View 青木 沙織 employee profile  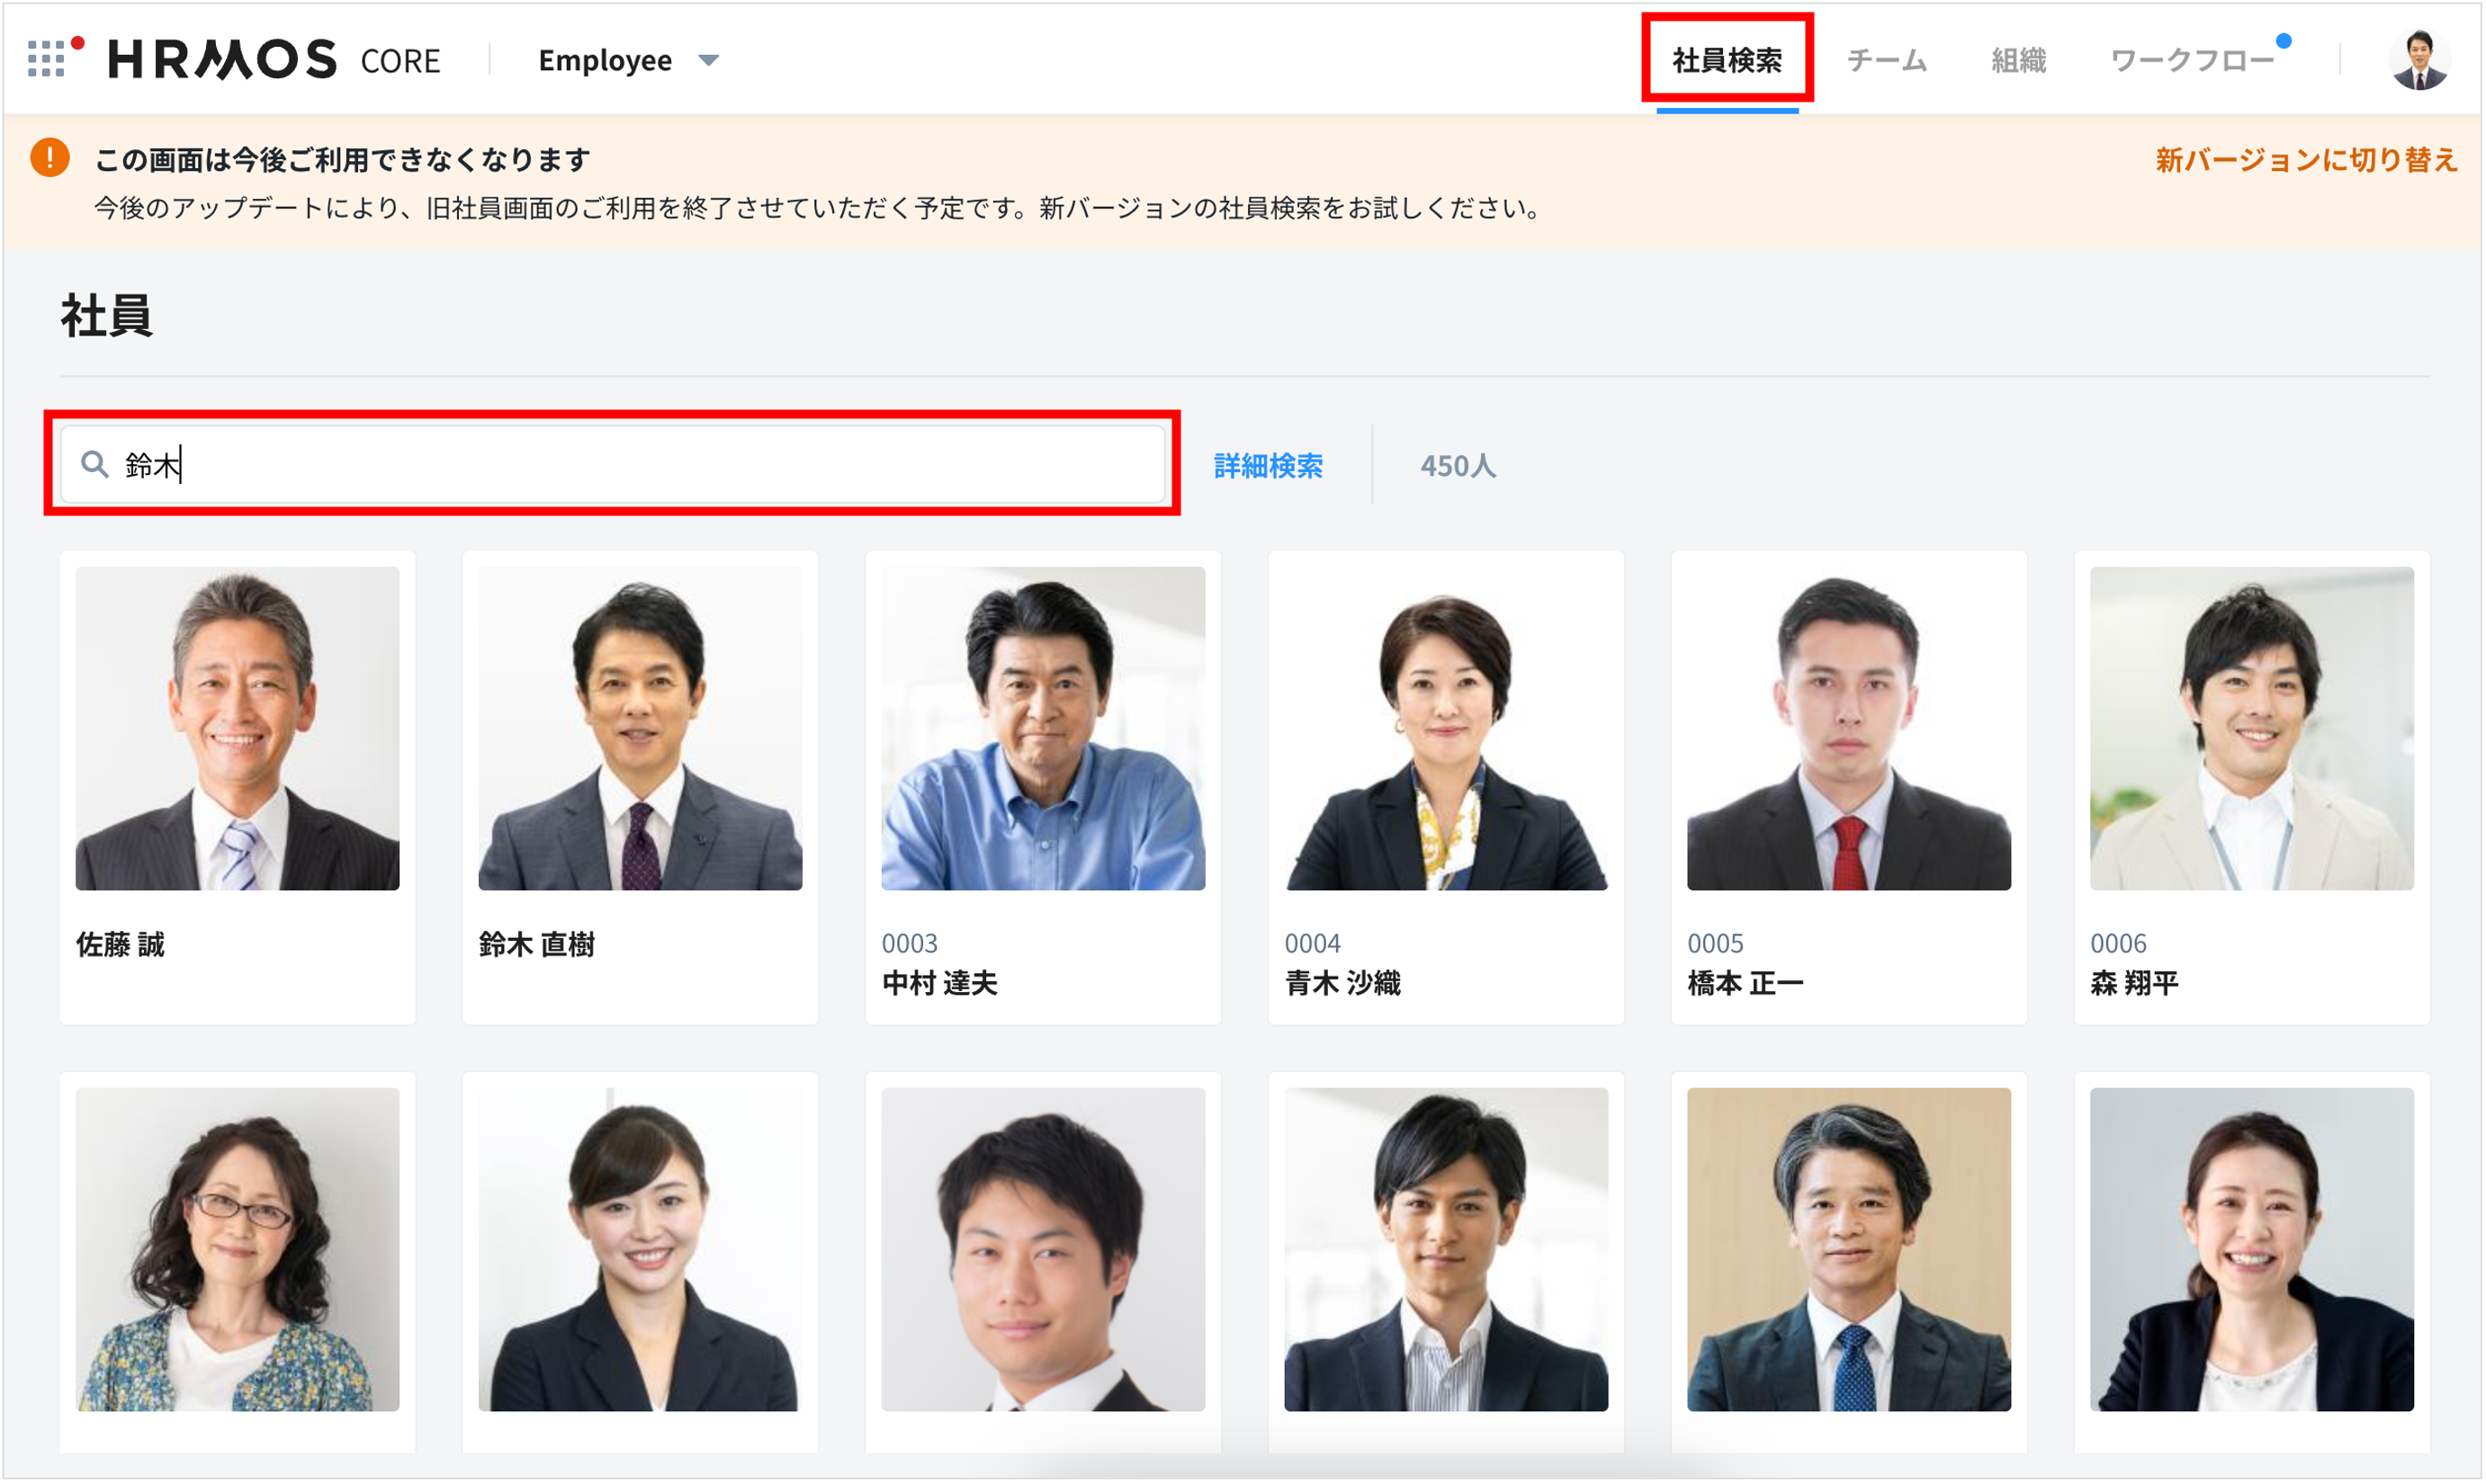pos(1446,787)
